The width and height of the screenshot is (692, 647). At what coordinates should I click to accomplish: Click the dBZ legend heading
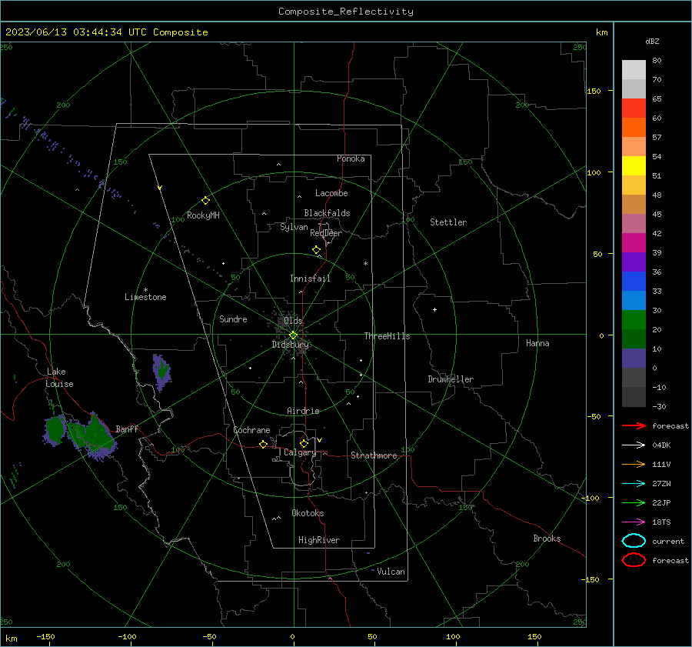652,41
